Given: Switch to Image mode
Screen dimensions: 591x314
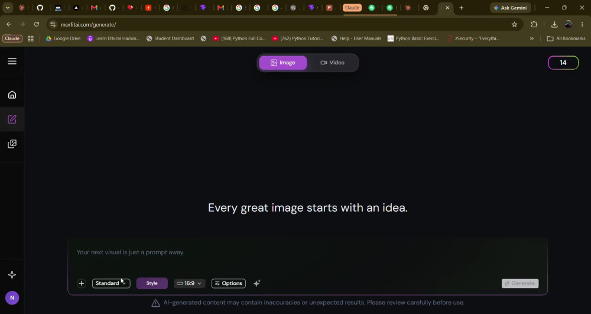Looking at the screenshot, I should (282, 63).
